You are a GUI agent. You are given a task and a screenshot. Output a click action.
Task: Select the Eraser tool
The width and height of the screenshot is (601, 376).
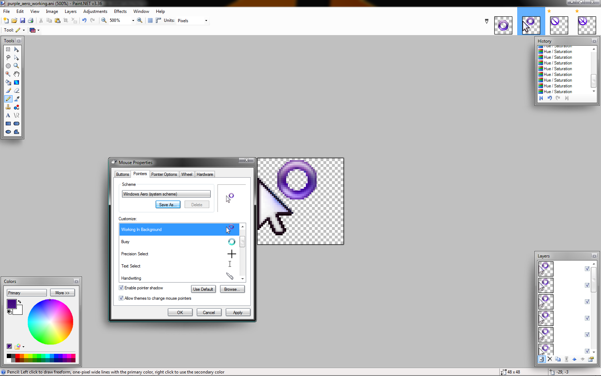click(16, 91)
